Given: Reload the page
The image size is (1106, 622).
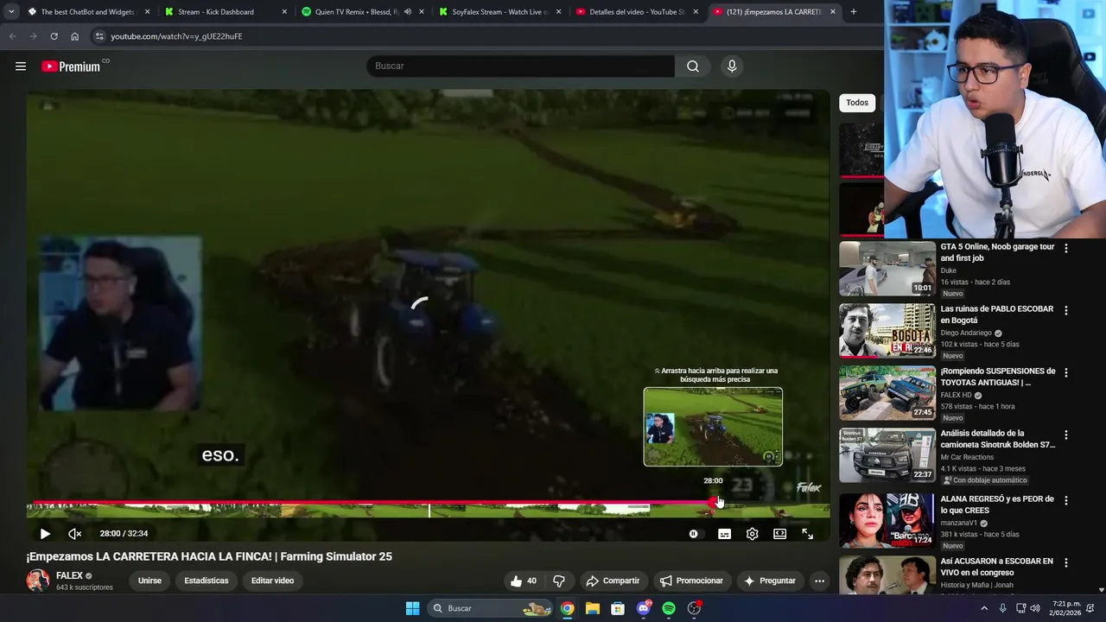Looking at the screenshot, I should click(54, 36).
